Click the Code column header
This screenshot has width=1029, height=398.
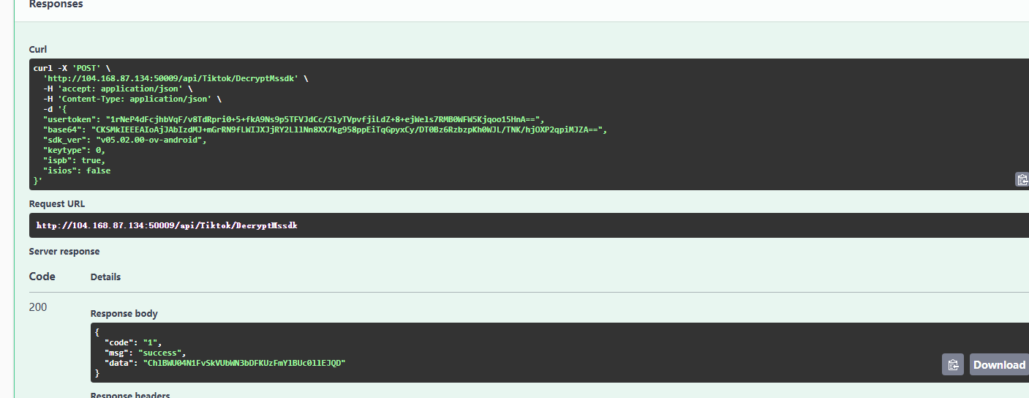point(42,277)
